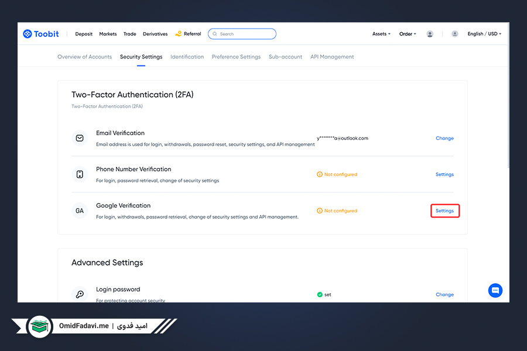Click the page vertical scrollbar
Image resolution: width=527 pixels, height=351 pixels.
pos(508,95)
